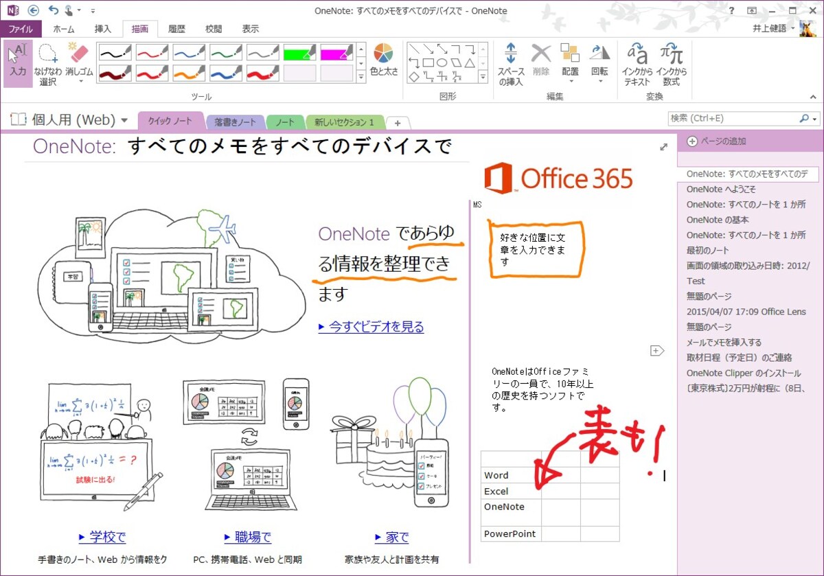Pick the oval shape in 図形 gallery

(442, 63)
